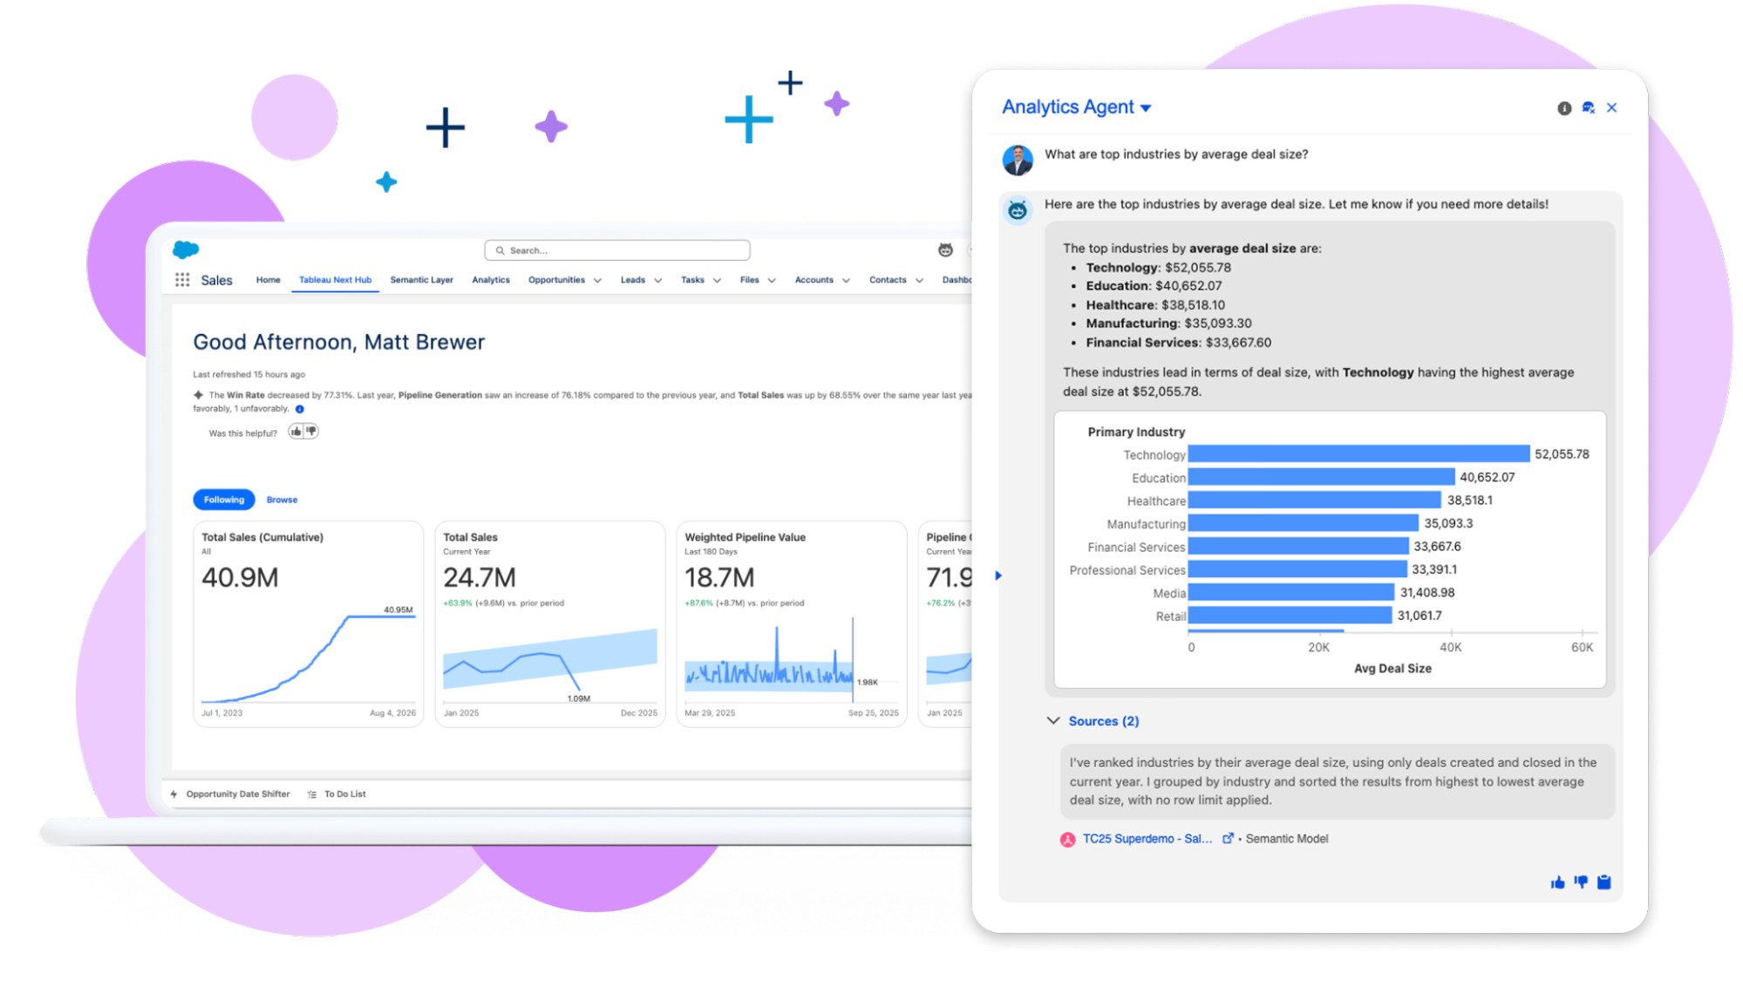Viewport: 1743px width, 981px height.
Task: Click the Opportunity Date Shifter lightning icon
Action: click(174, 794)
